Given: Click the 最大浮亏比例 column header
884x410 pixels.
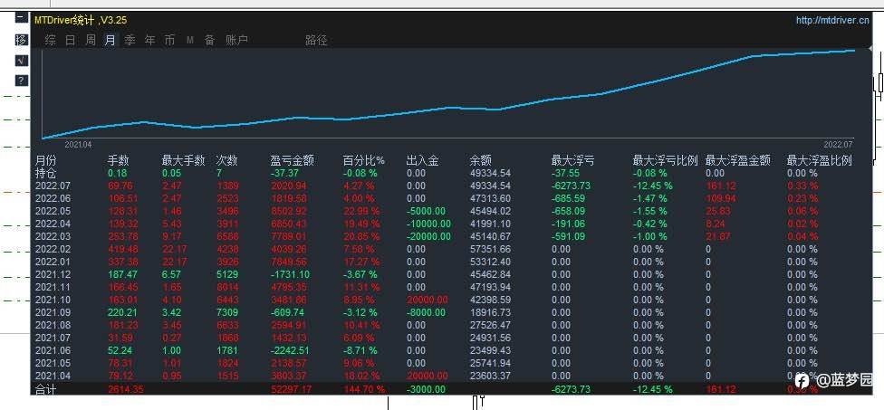Looking at the screenshot, I should (665, 160).
